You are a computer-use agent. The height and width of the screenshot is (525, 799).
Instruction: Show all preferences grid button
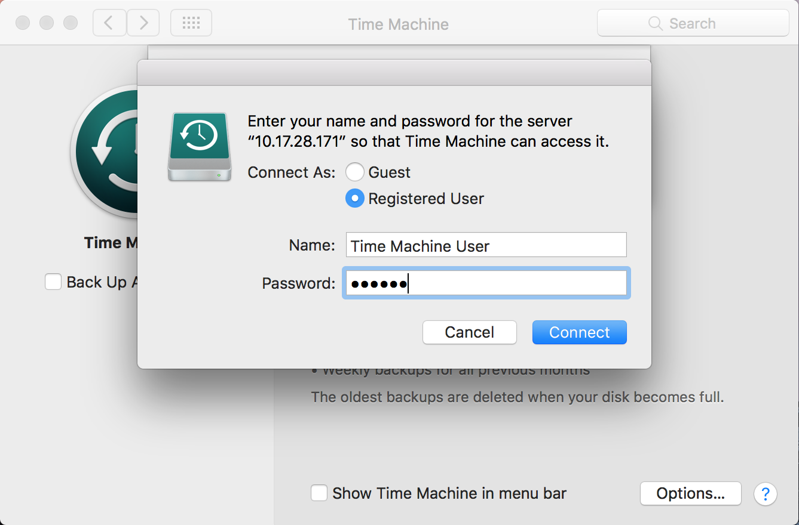pyautogui.click(x=191, y=23)
